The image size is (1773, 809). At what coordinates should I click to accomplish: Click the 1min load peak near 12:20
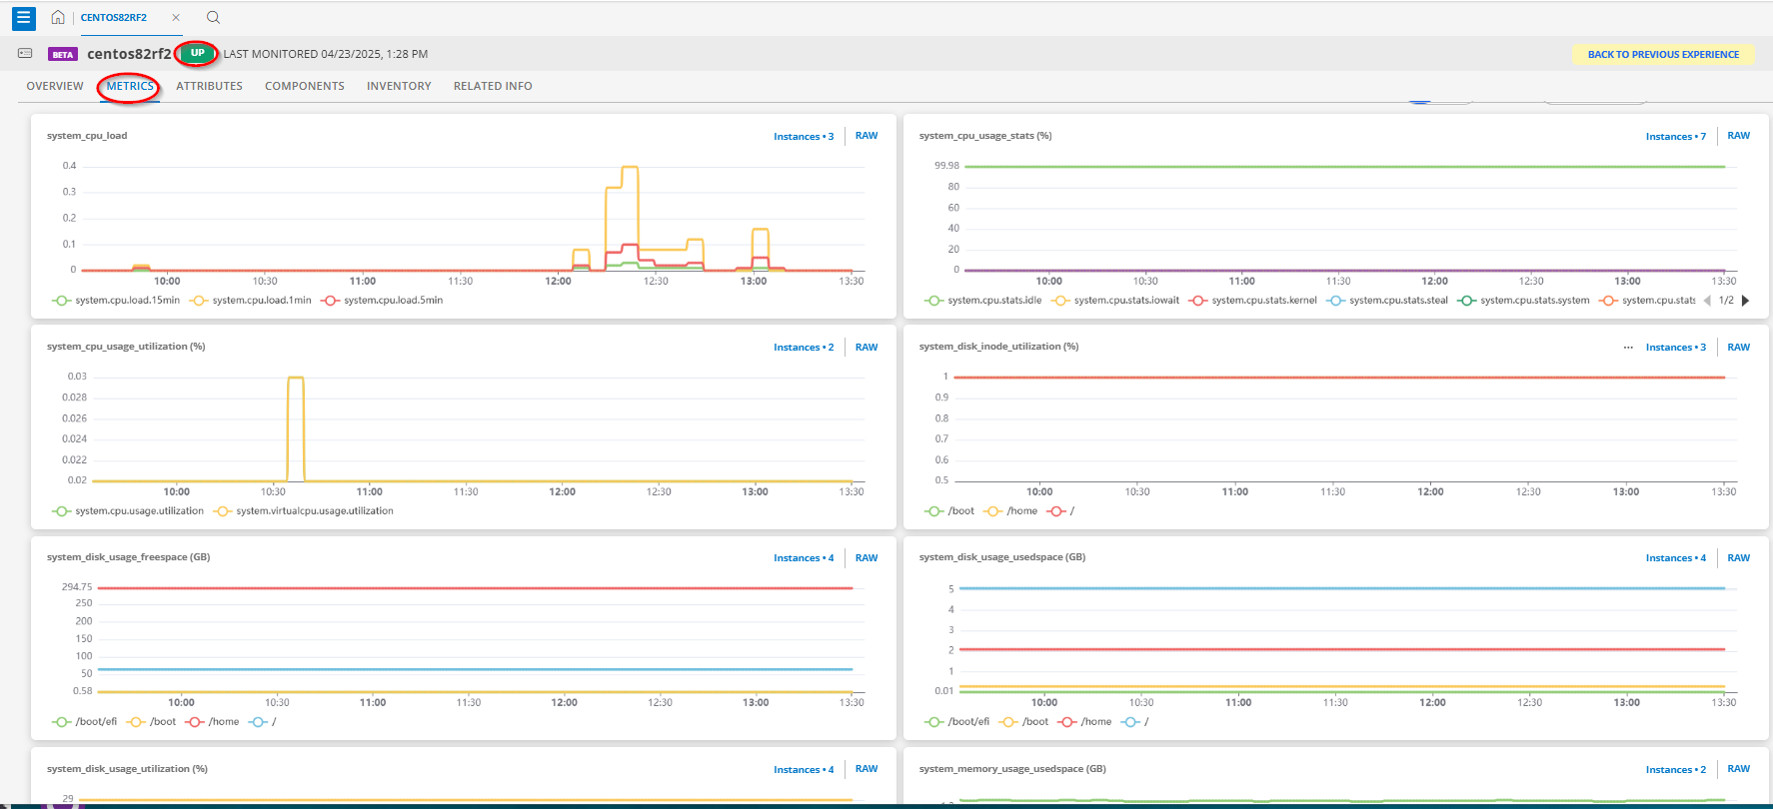click(x=630, y=168)
